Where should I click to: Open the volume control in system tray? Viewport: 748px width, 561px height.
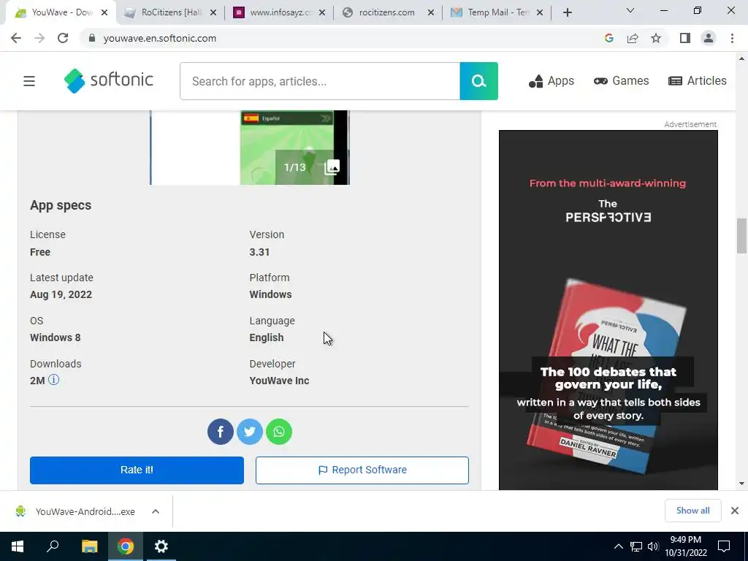coord(653,546)
